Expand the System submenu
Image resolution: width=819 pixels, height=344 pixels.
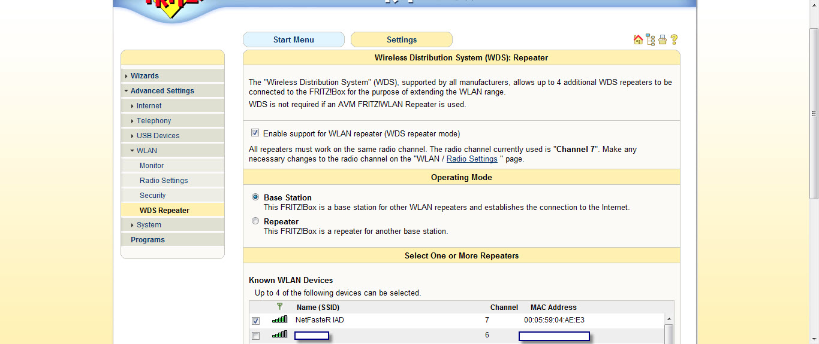point(173,225)
